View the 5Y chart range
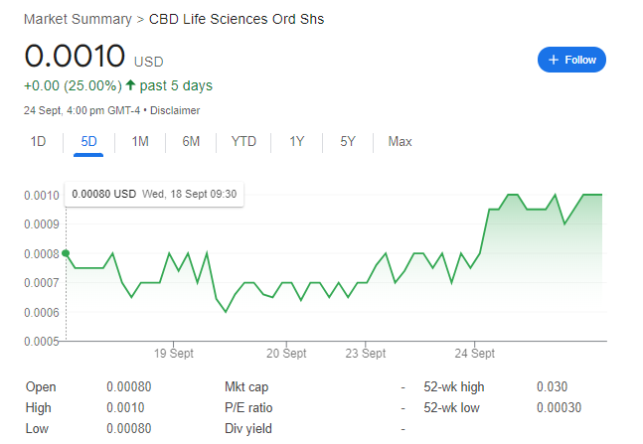 coord(347,141)
